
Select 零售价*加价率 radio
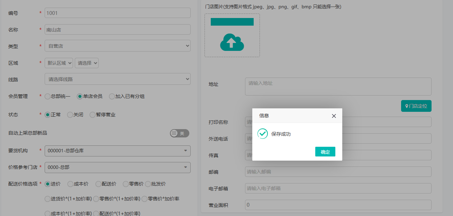[x=145, y=199]
